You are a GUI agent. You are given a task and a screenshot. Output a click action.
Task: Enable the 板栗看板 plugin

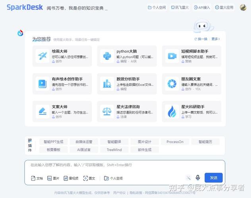[54, 150]
